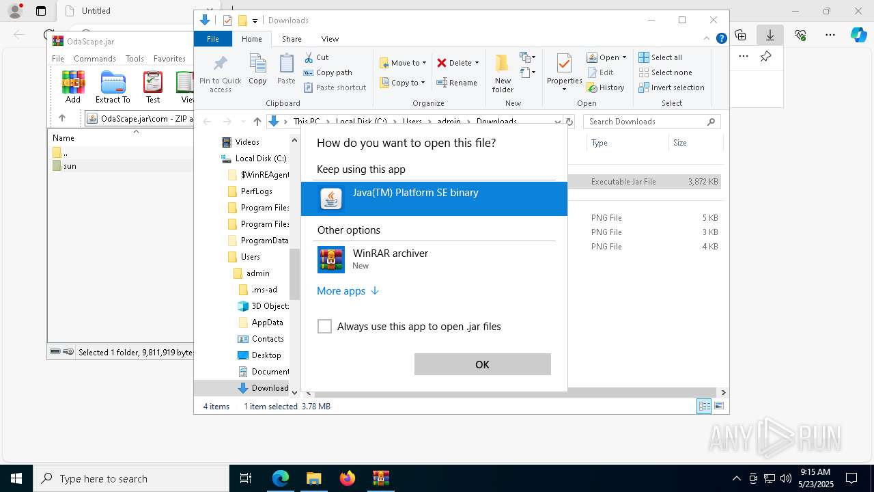Viewport: 874px width, 492px height.
Task: Open the Delete dropdown arrow
Action: (477, 63)
